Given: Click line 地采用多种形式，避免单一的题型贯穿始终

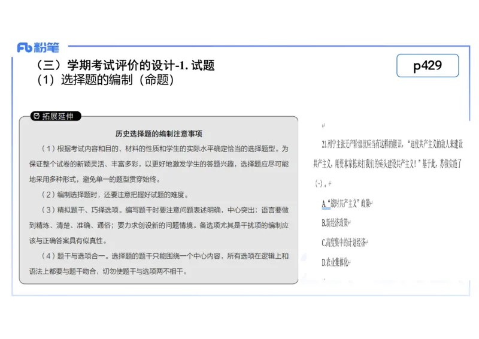Looking at the screenshot, I should point(95,180).
